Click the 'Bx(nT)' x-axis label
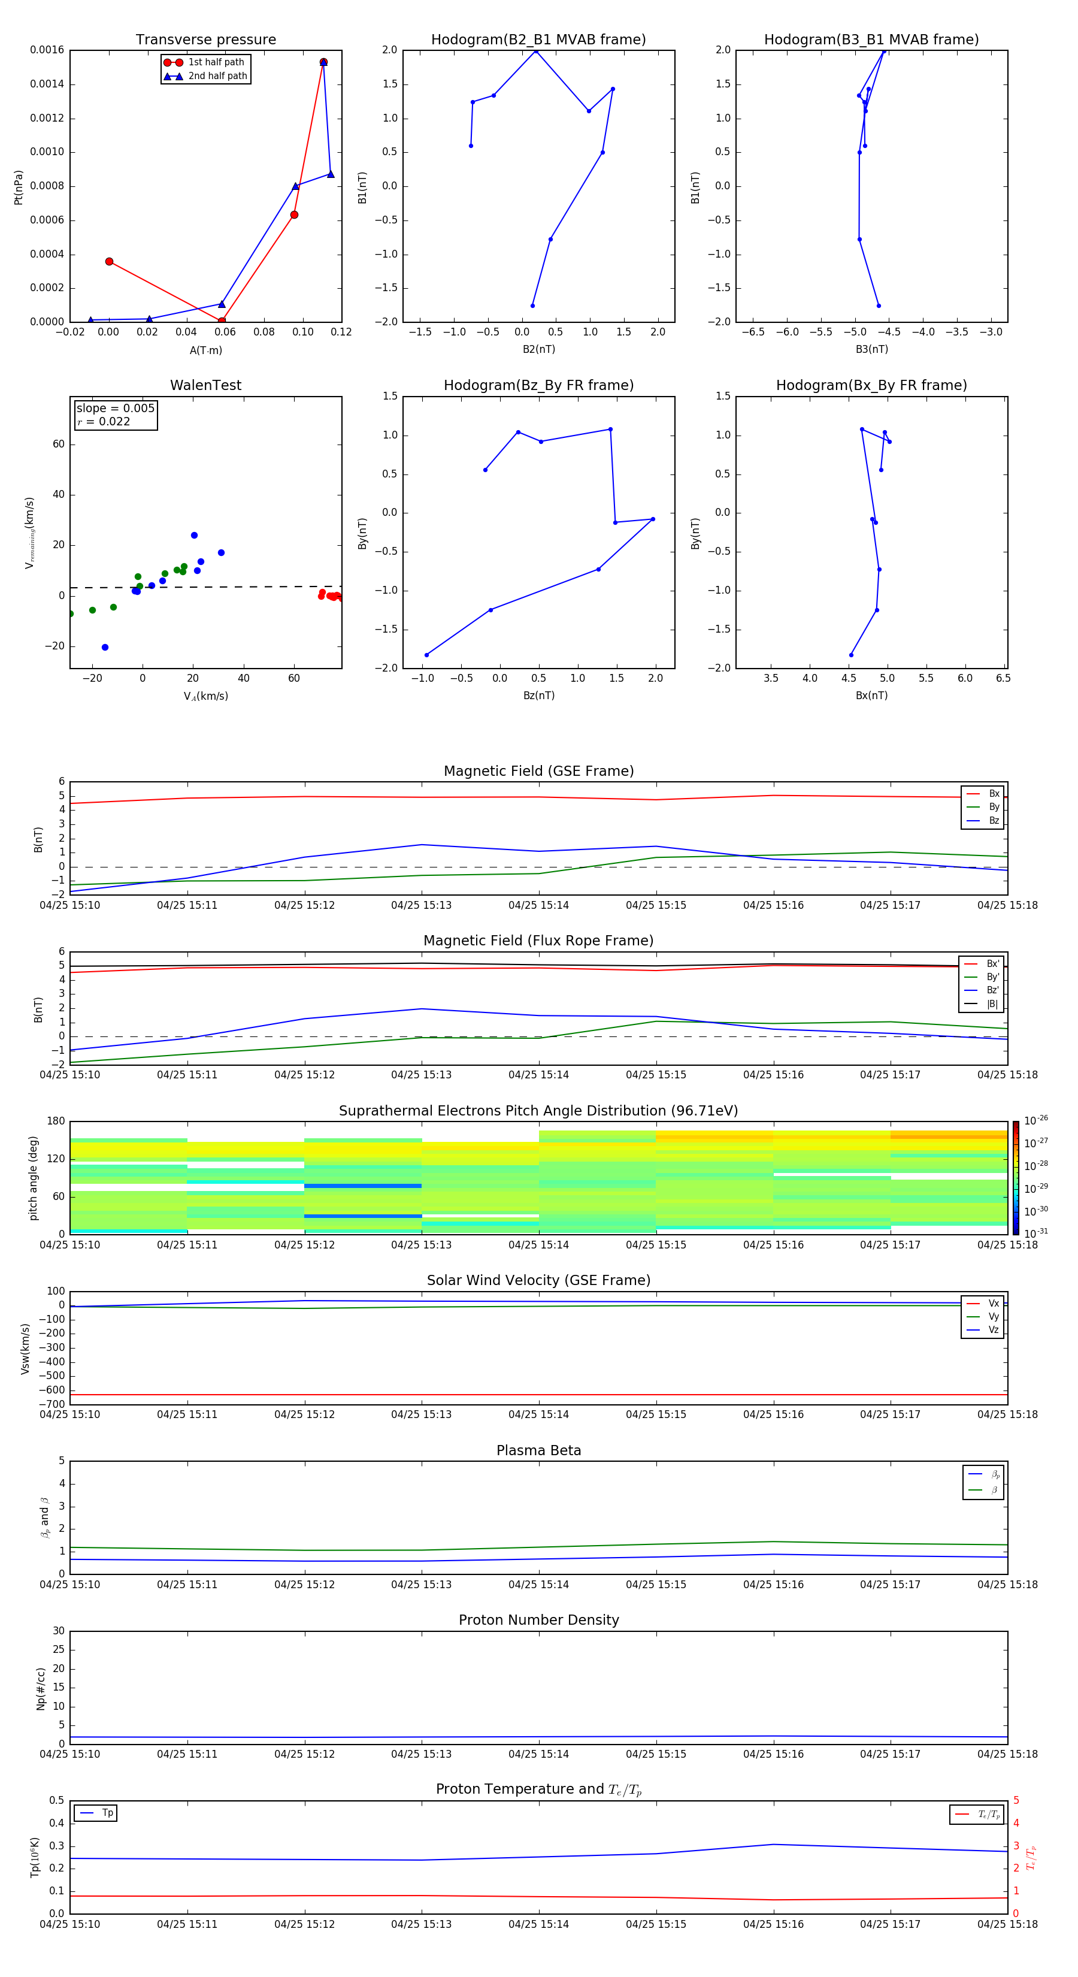The image size is (1078, 1977). (871, 696)
